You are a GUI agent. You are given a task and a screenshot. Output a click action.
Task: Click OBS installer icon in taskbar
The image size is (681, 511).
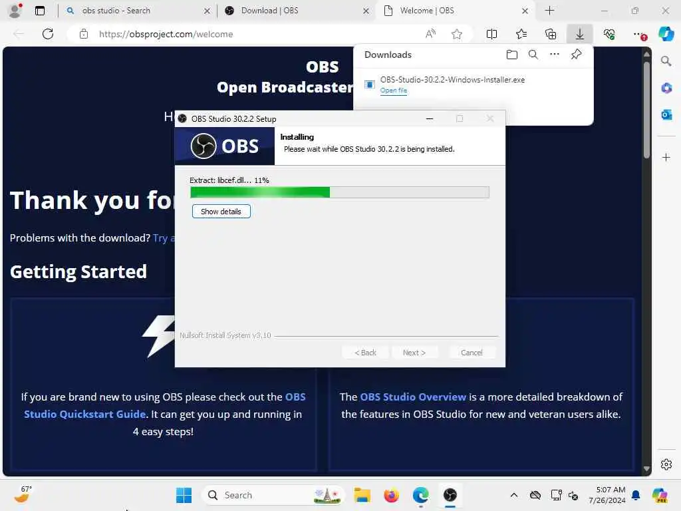click(x=450, y=495)
